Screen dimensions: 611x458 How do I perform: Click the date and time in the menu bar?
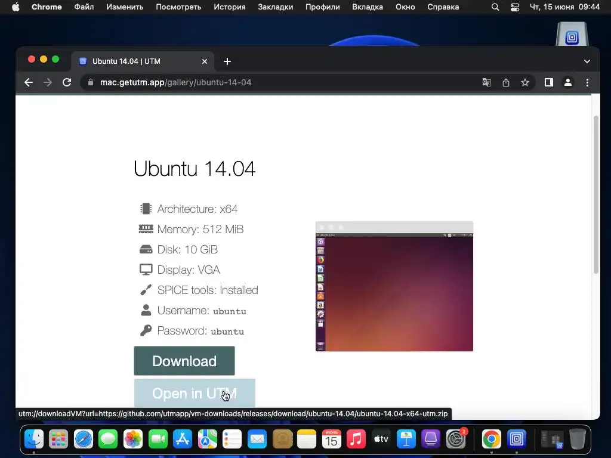564,7
